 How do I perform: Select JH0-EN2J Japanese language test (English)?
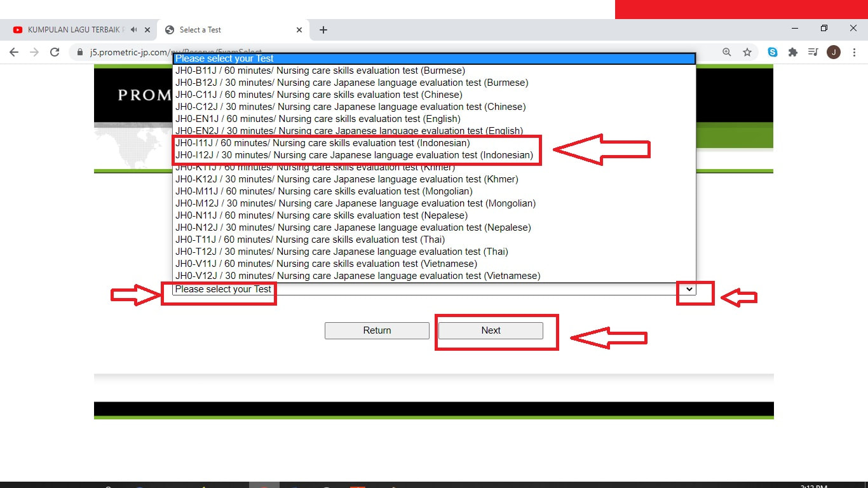(x=435, y=130)
